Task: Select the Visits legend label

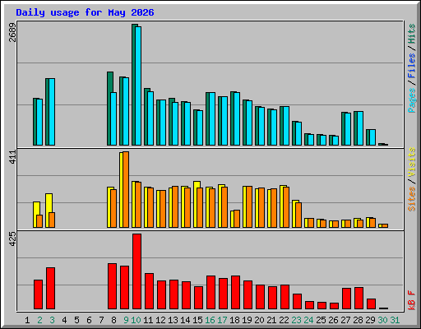Action: point(411,162)
